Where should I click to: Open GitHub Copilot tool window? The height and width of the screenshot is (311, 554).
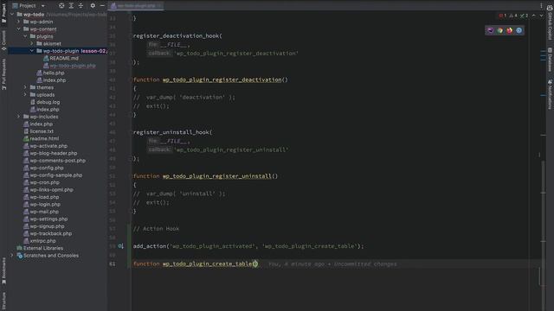pyautogui.click(x=551, y=22)
